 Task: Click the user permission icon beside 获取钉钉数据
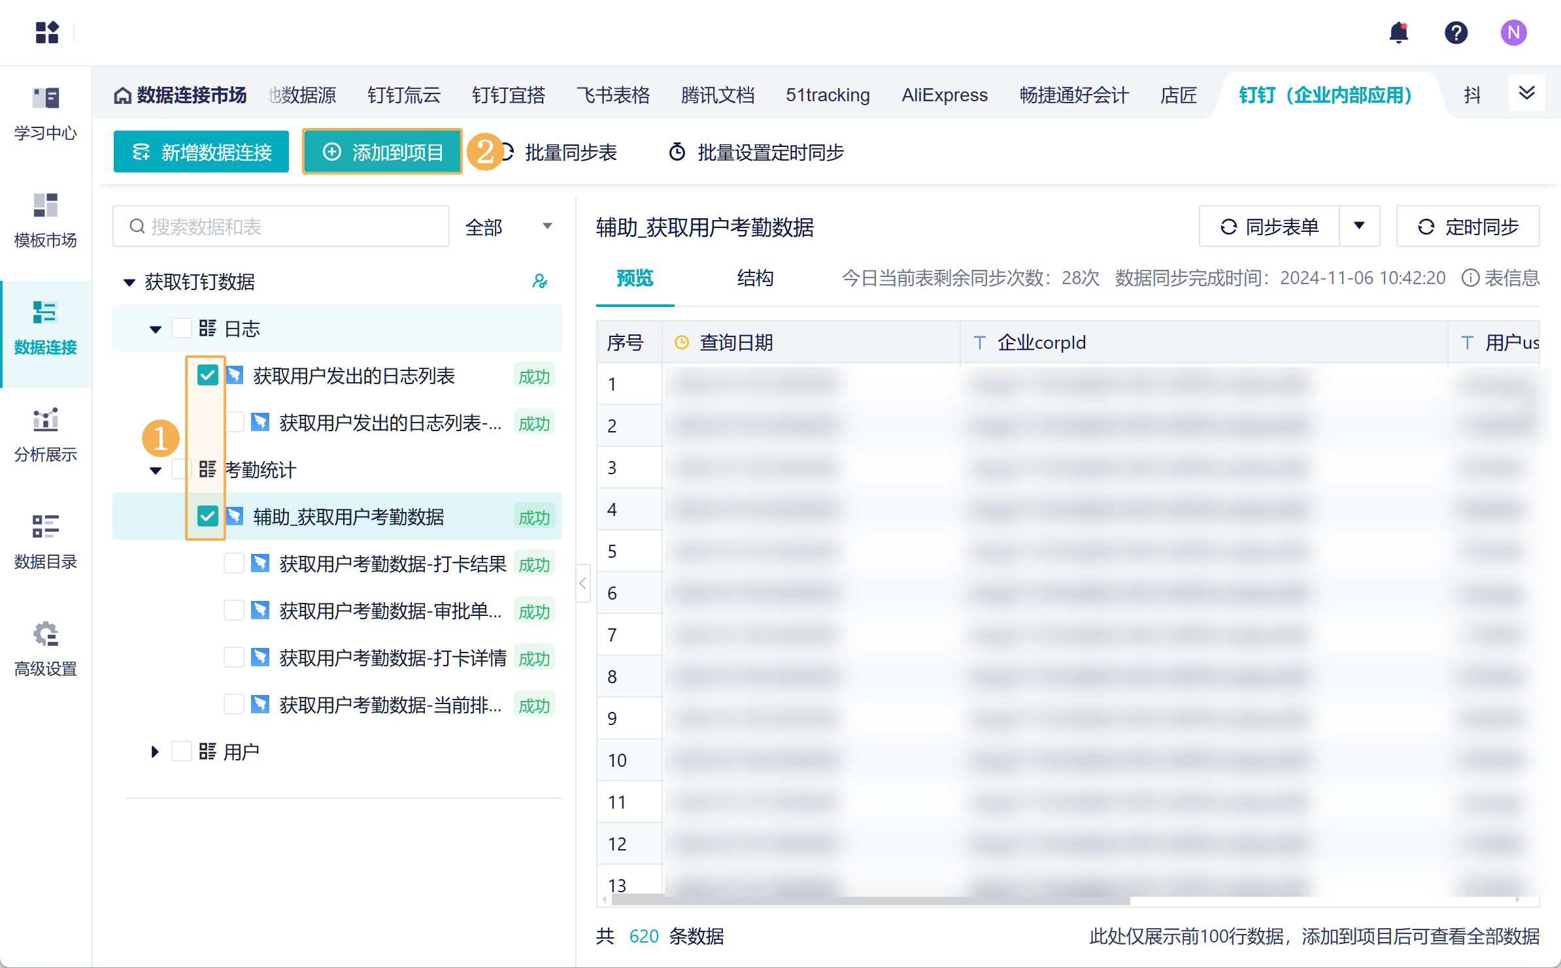click(539, 282)
